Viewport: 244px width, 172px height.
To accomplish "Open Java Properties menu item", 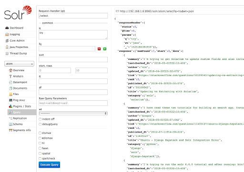I will tap(19, 47).
